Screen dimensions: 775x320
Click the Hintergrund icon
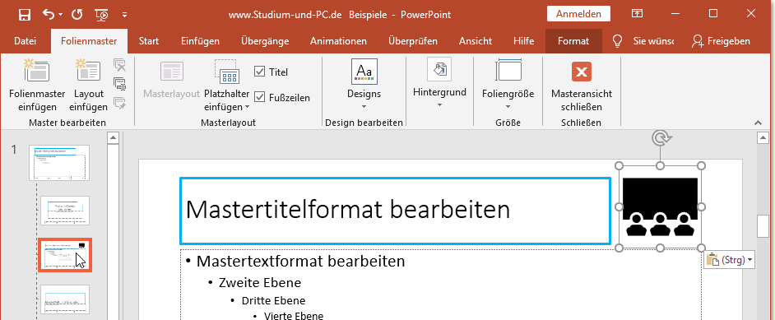pos(439,69)
